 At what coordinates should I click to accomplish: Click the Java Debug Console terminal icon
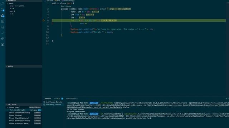[x=44, y=105]
